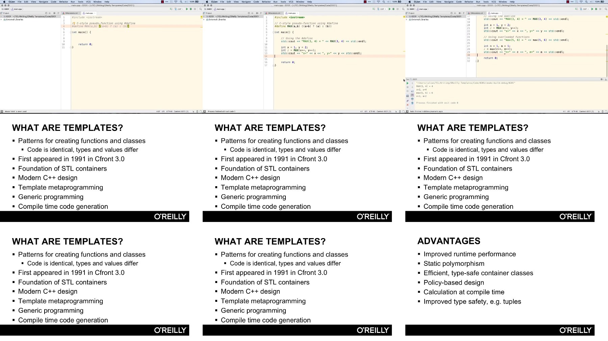
Task: Click Stop square in Run tool window
Action: (x=407, y=87)
